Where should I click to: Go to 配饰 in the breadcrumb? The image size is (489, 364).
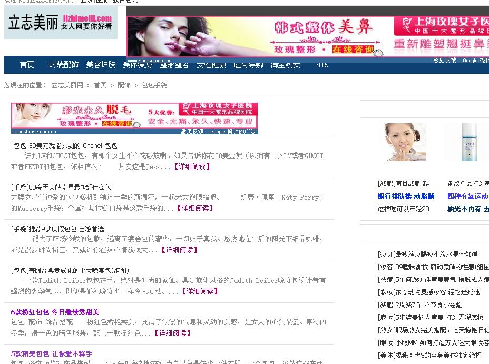(x=124, y=85)
